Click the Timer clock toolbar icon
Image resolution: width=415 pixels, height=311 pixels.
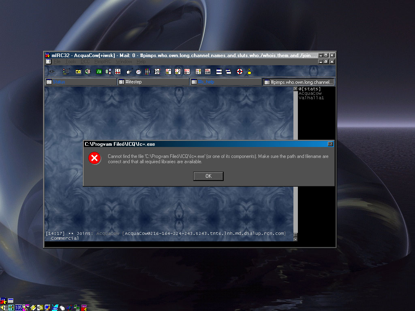(x=139, y=71)
